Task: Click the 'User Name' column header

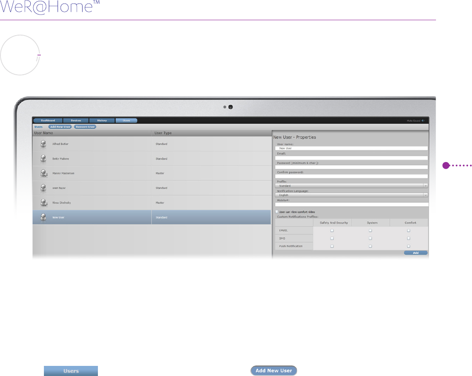Action: coord(43,133)
